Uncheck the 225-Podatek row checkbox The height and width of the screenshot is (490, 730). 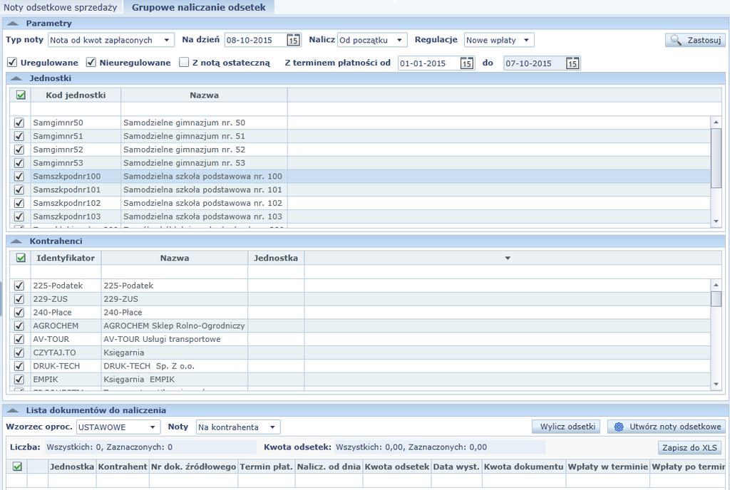coord(19,286)
